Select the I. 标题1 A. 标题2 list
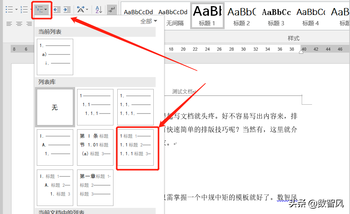 [x=55, y=188]
